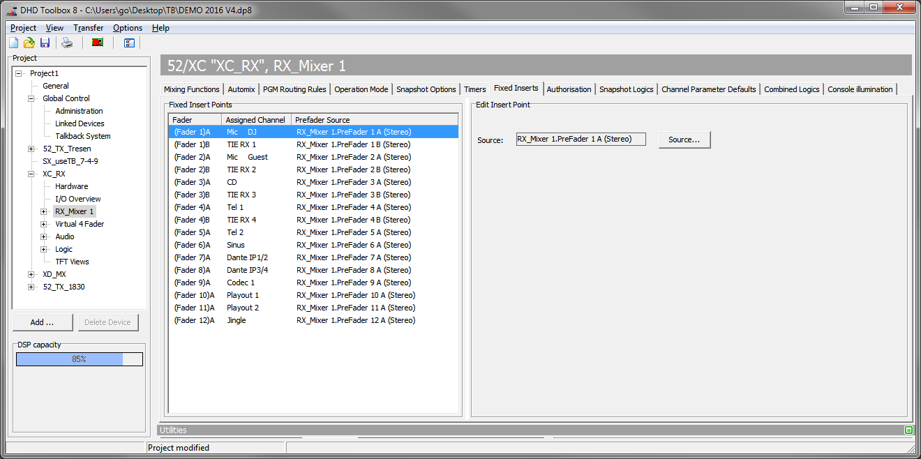Switch to the Automix tab
921x459 pixels.
point(241,89)
